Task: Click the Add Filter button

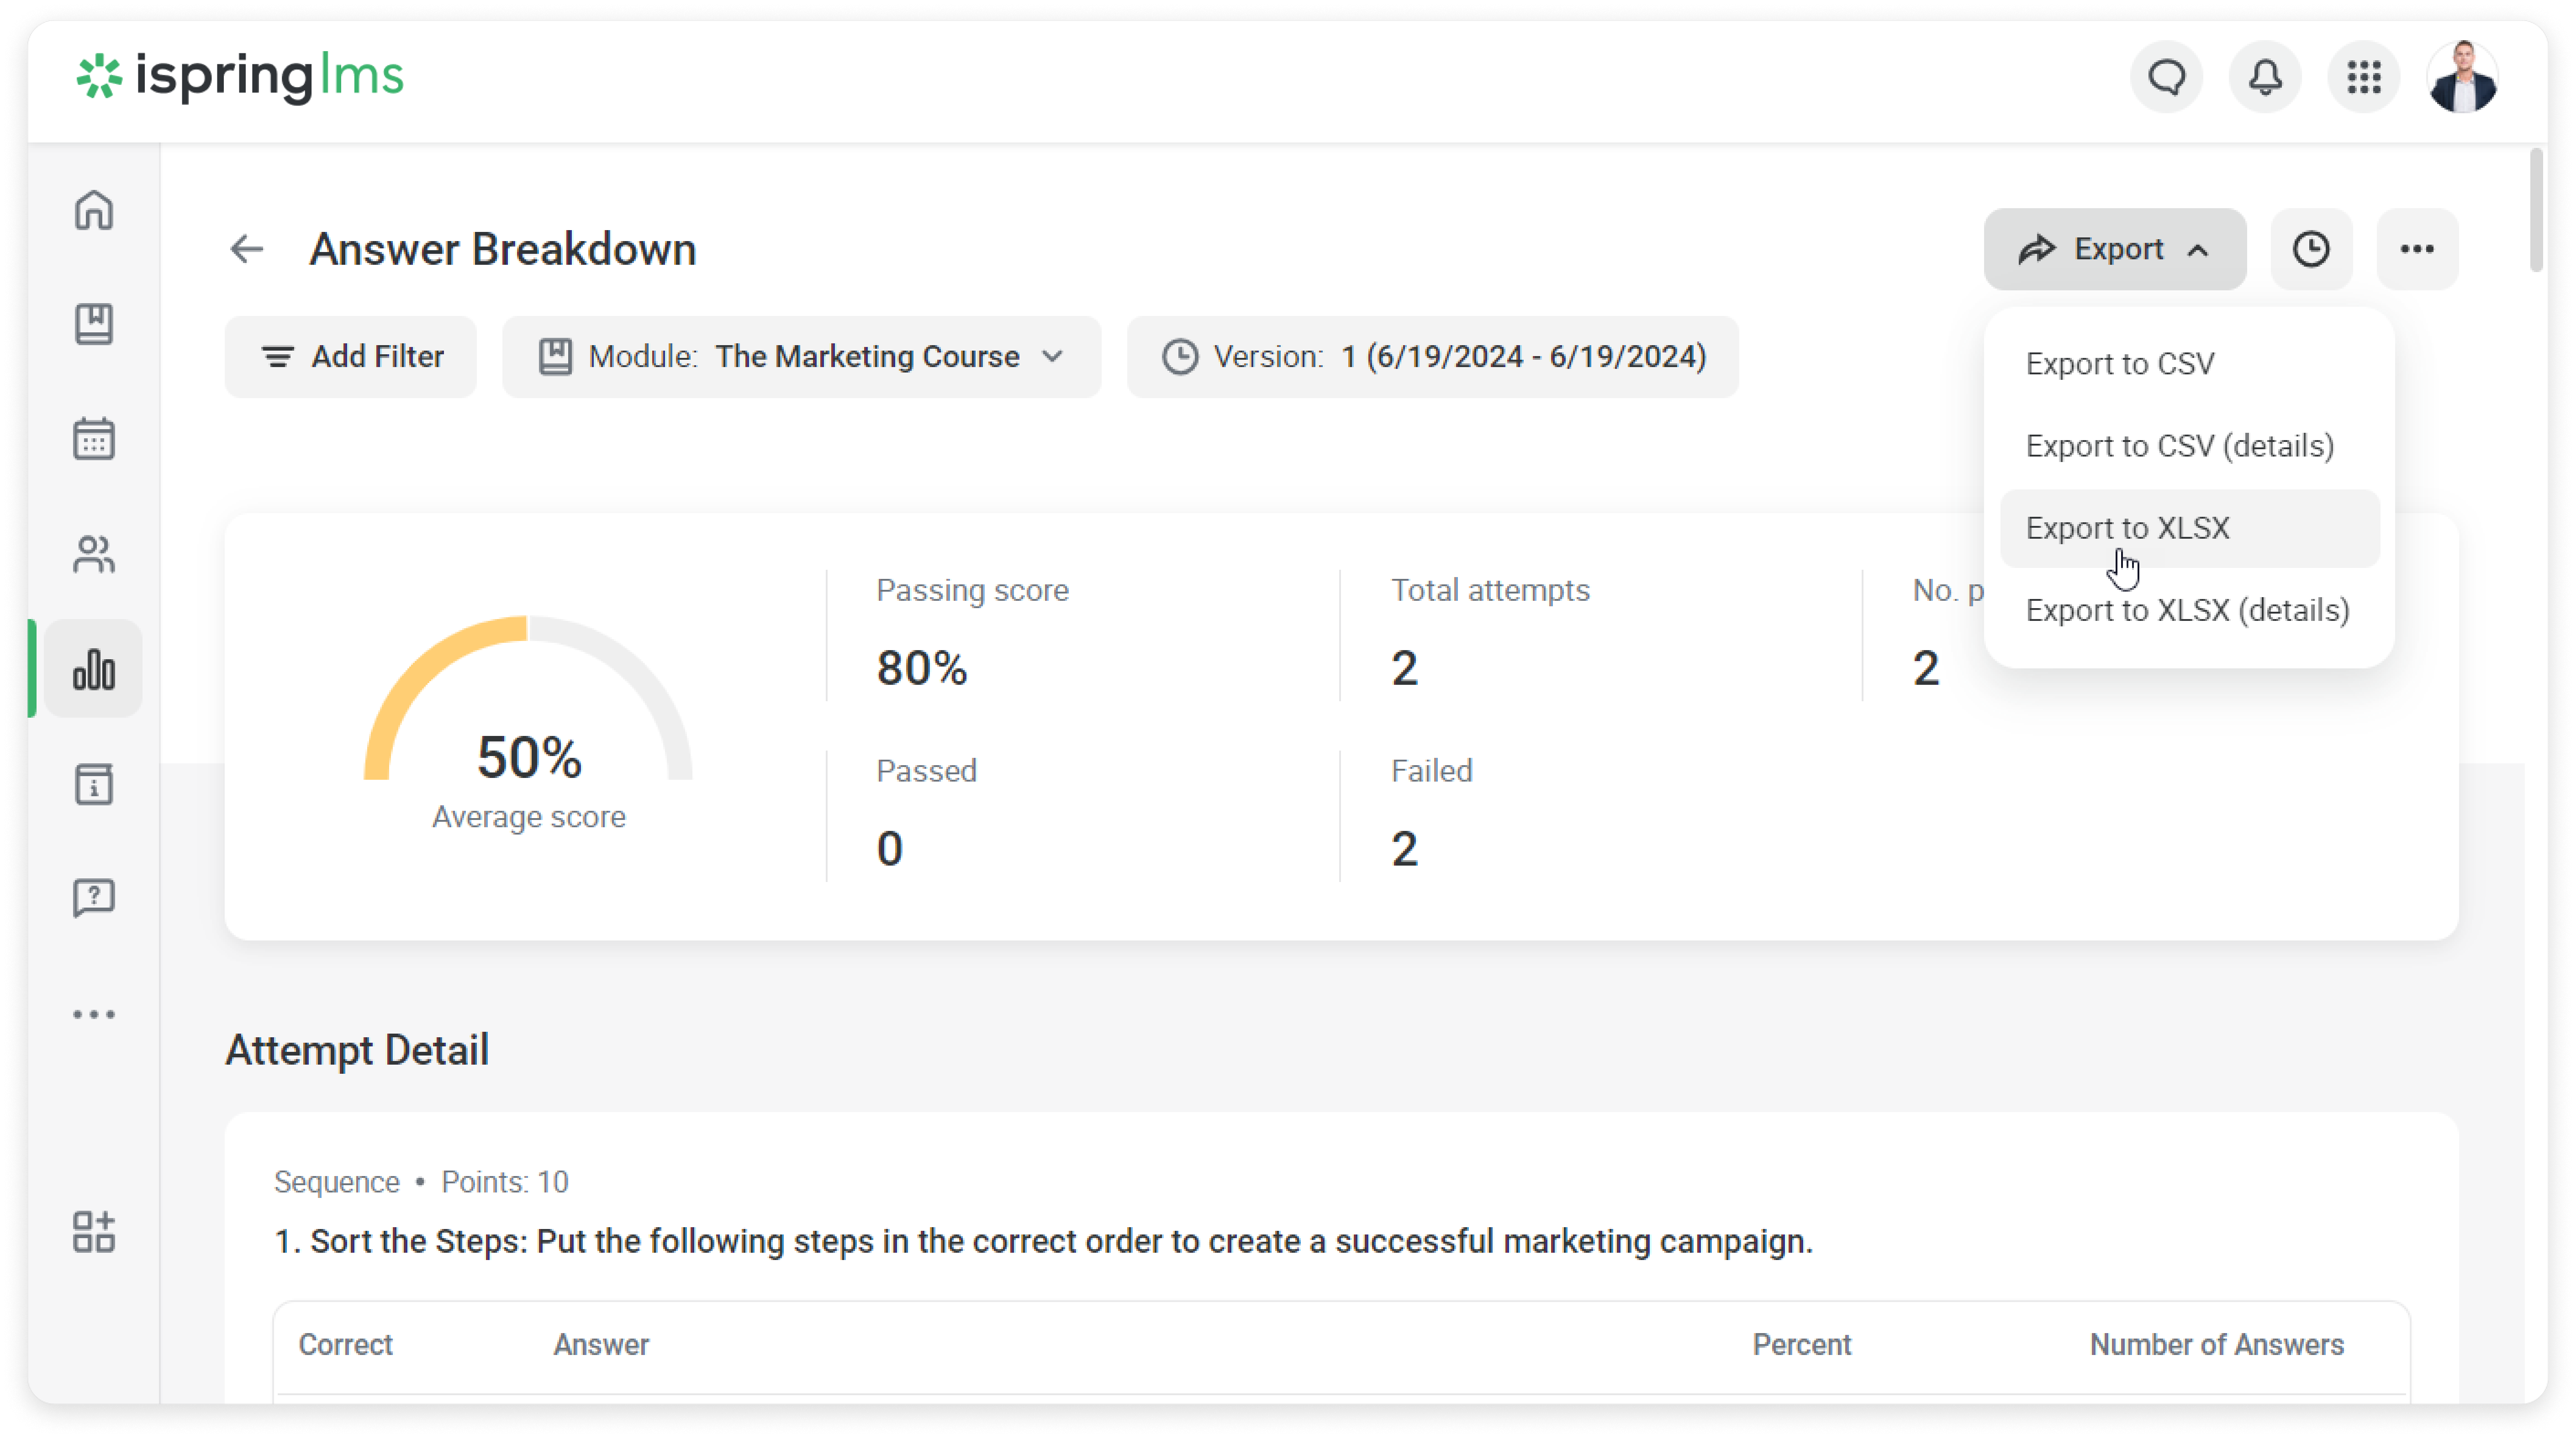Action: point(351,357)
